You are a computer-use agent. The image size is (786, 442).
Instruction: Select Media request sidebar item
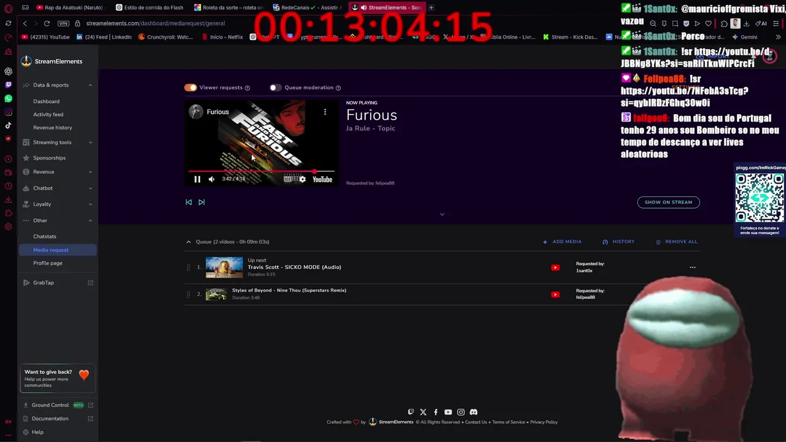pos(57,250)
